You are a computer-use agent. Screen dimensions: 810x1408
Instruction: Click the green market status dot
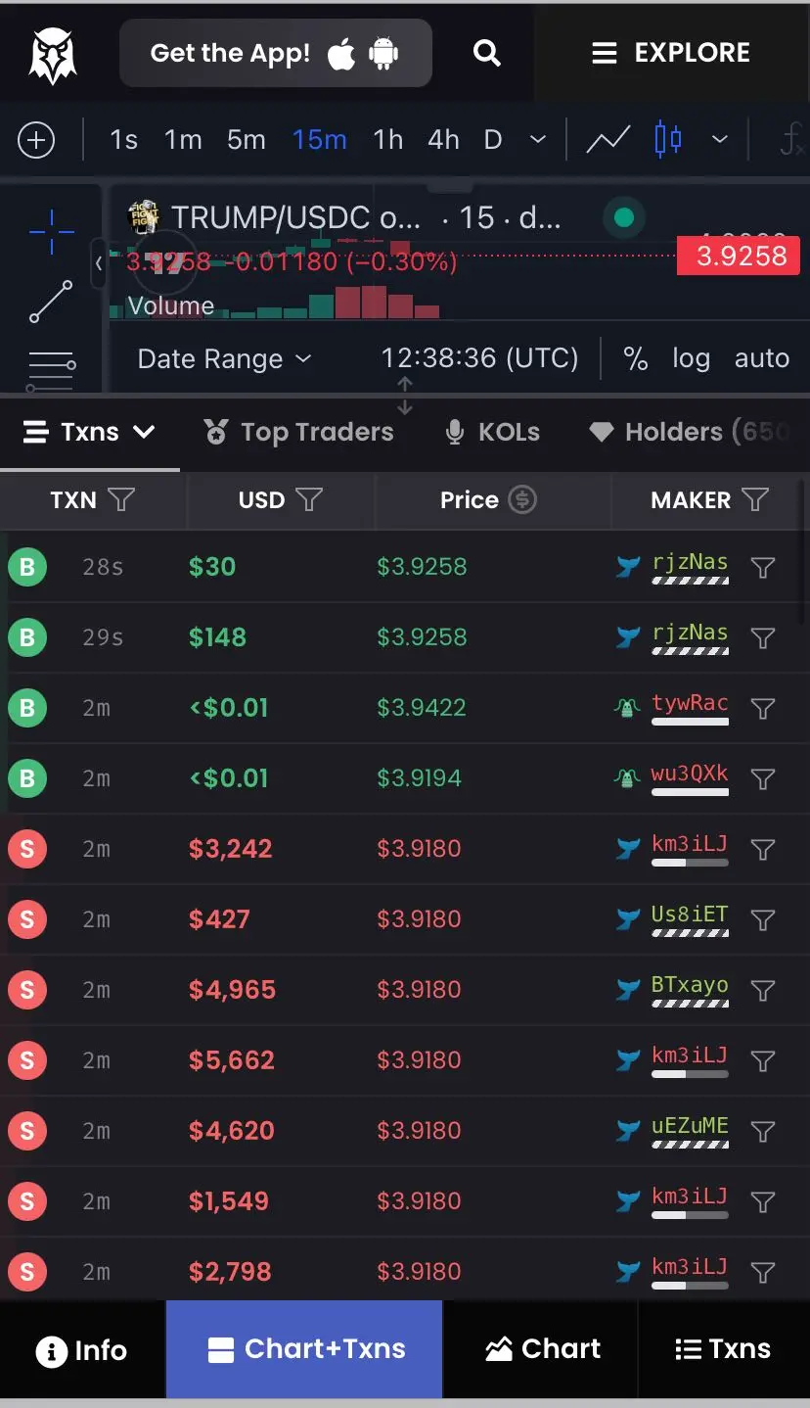point(624,217)
